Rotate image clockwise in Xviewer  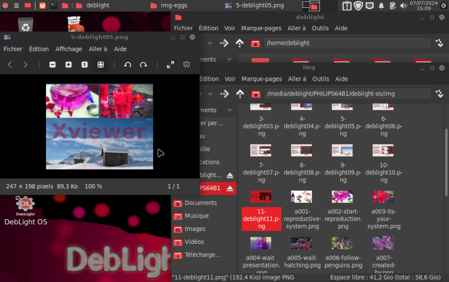pos(144,64)
